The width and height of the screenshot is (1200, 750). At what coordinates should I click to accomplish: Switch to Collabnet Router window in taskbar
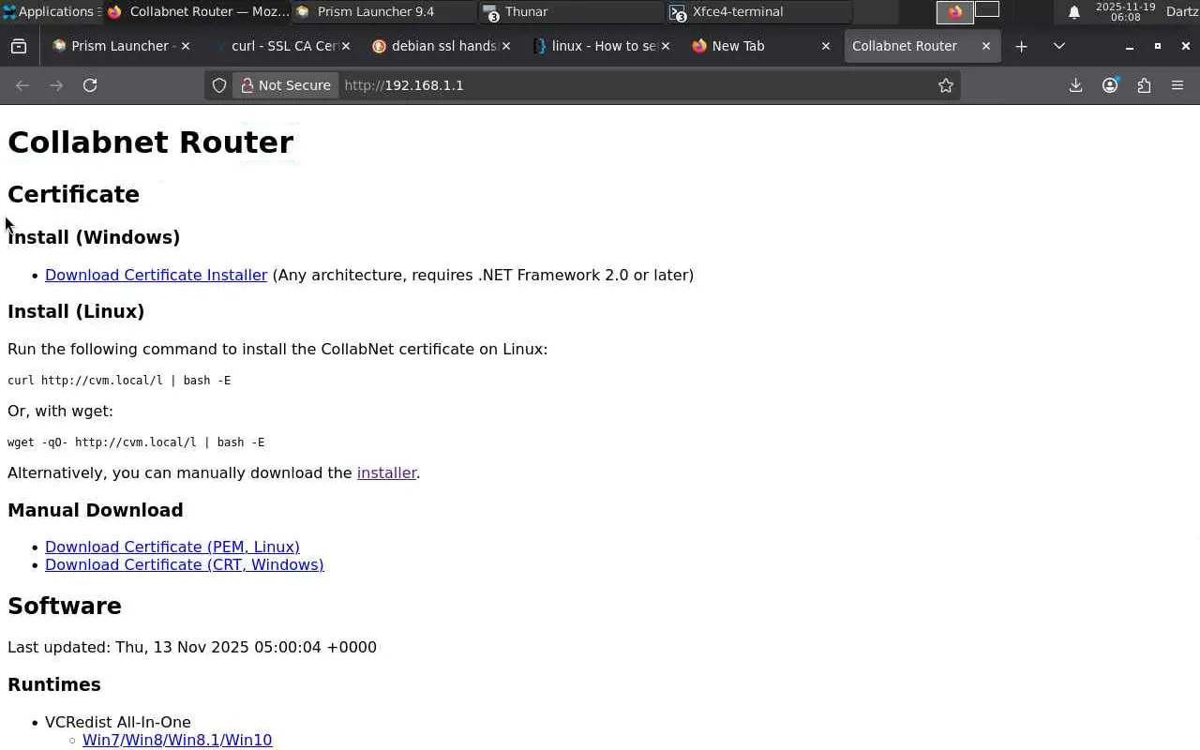pyautogui.click(x=199, y=12)
